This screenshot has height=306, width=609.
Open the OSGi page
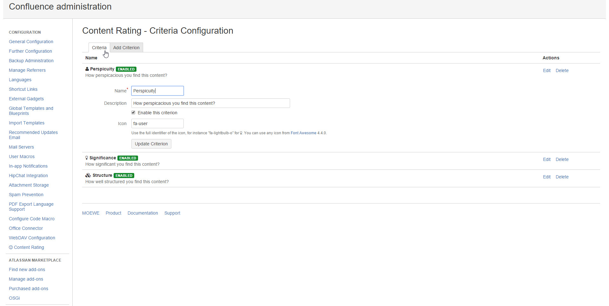coord(14,298)
